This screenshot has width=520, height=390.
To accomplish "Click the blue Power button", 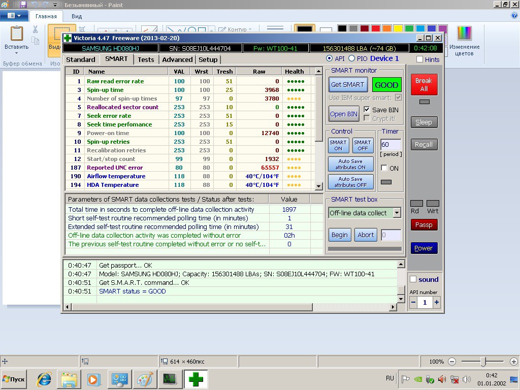I will tap(424, 248).
